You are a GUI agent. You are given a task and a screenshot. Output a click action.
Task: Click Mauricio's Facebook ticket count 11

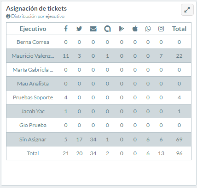[x=66, y=56]
